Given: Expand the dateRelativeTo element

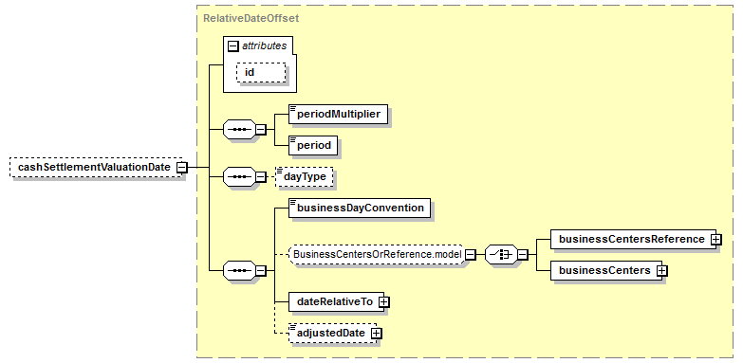Looking at the screenshot, I should (x=384, y=302).
